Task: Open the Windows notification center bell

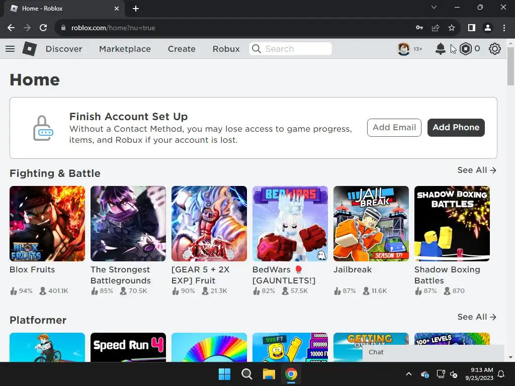Action: [x=501, y=374]
